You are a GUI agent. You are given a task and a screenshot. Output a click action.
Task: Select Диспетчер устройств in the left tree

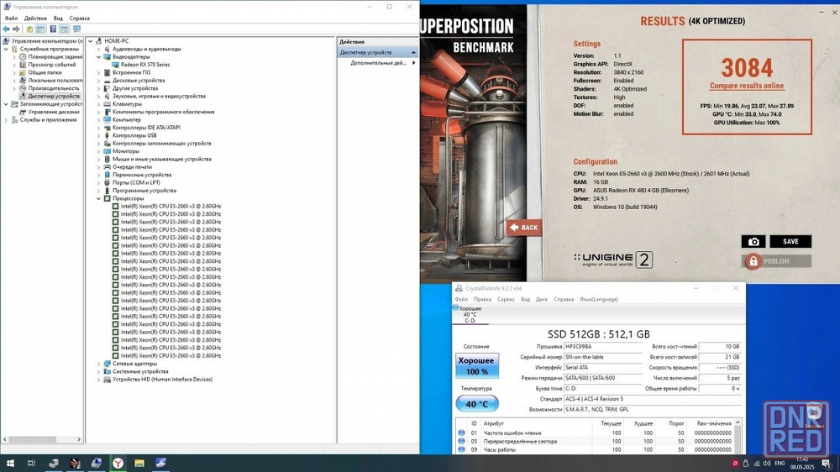click(54, 96)
